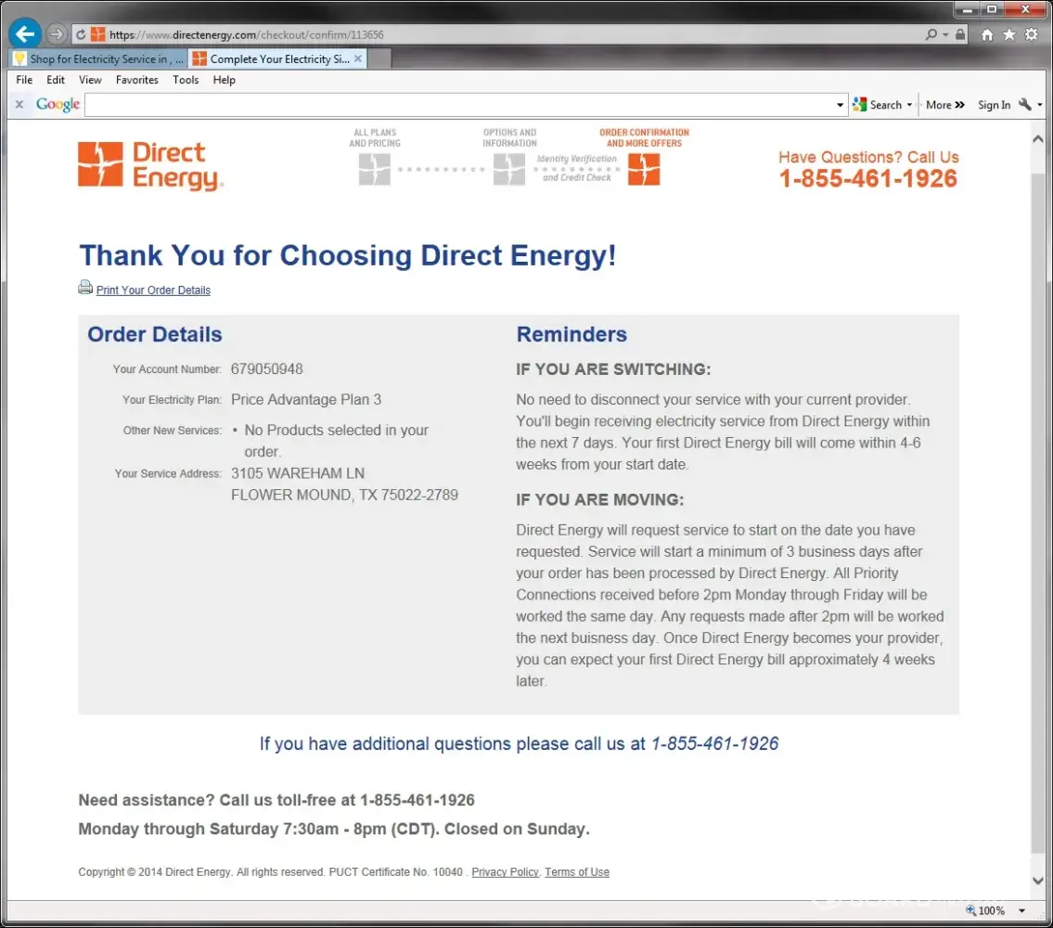Open the Privacy Policy link
1053x928 pixels.
tap(505, 871)
